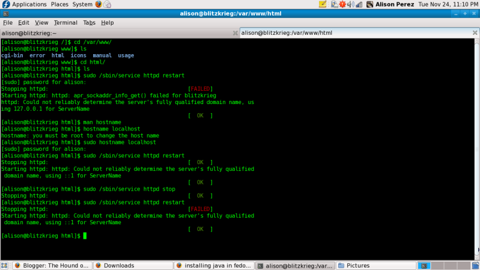The height and width of the screenshot is (270, 480).
Task: Open the Terminal menu
Action: point(65,23)
